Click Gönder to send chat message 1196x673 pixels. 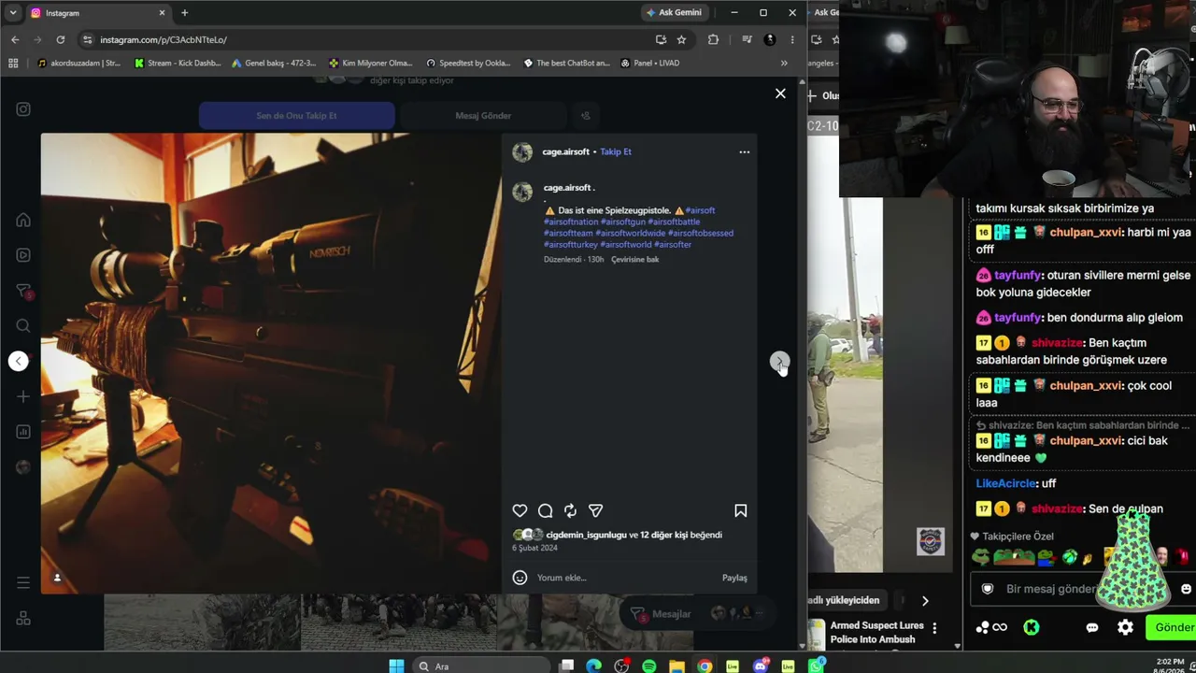click(x=1173, y=627)
